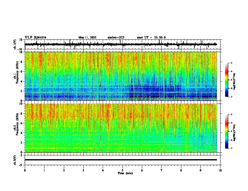
Task: Click the ch.1 log(PSD) colorbar title
Action: pyautogui.click(x=235, y=81)
